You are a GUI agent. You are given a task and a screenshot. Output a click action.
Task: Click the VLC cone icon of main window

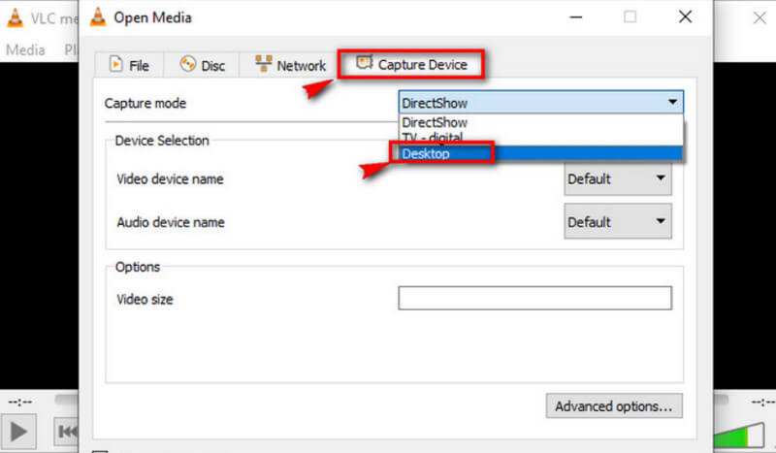(x=16, y=18)
